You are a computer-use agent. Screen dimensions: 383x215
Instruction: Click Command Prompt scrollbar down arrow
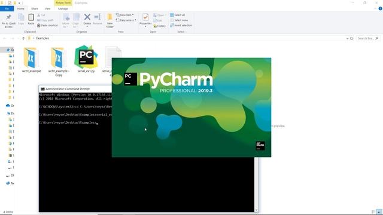tap(256, 210)
